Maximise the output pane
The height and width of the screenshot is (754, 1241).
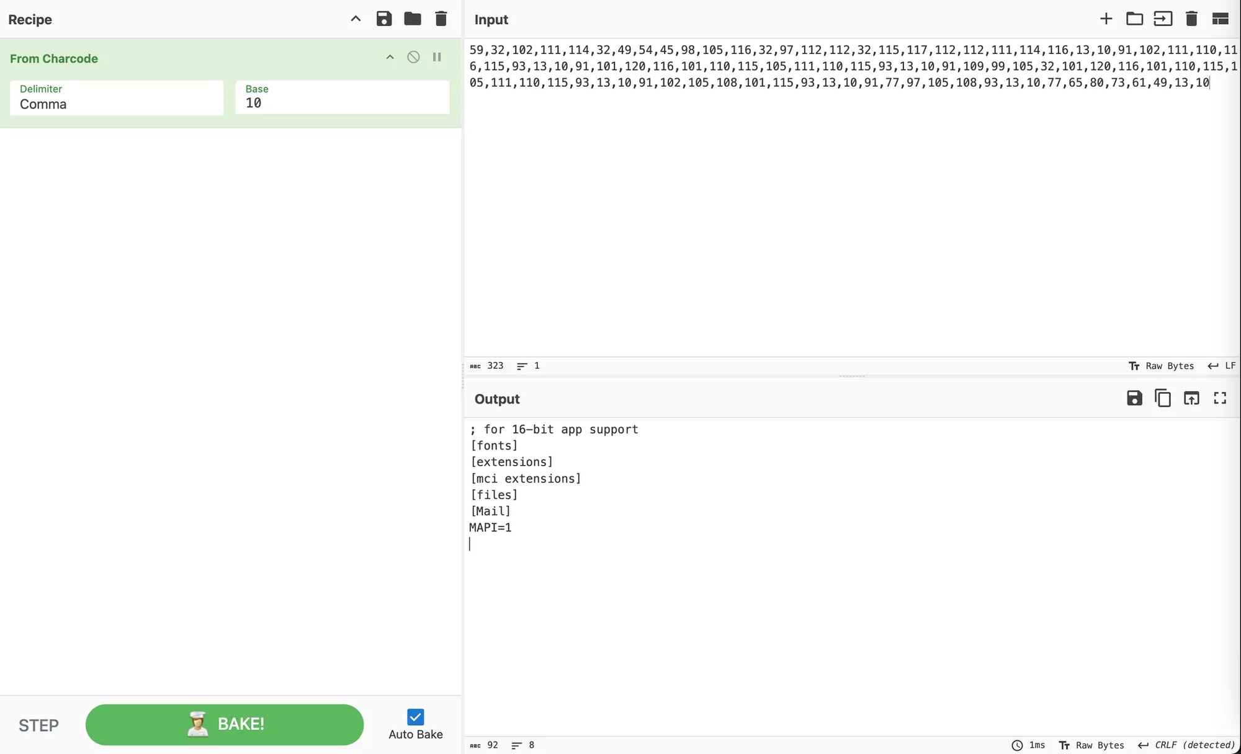pyautogui.click(x=1220, y=398)
